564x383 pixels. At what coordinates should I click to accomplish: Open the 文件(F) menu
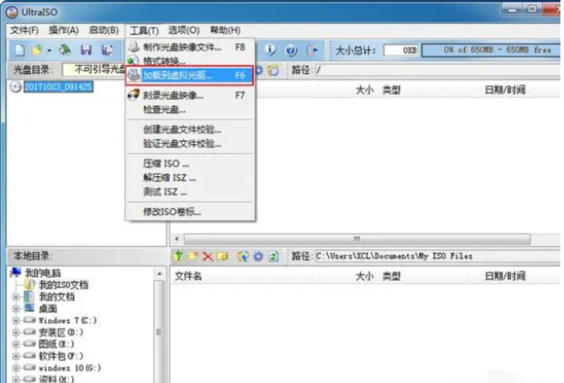tap(24, 30)
